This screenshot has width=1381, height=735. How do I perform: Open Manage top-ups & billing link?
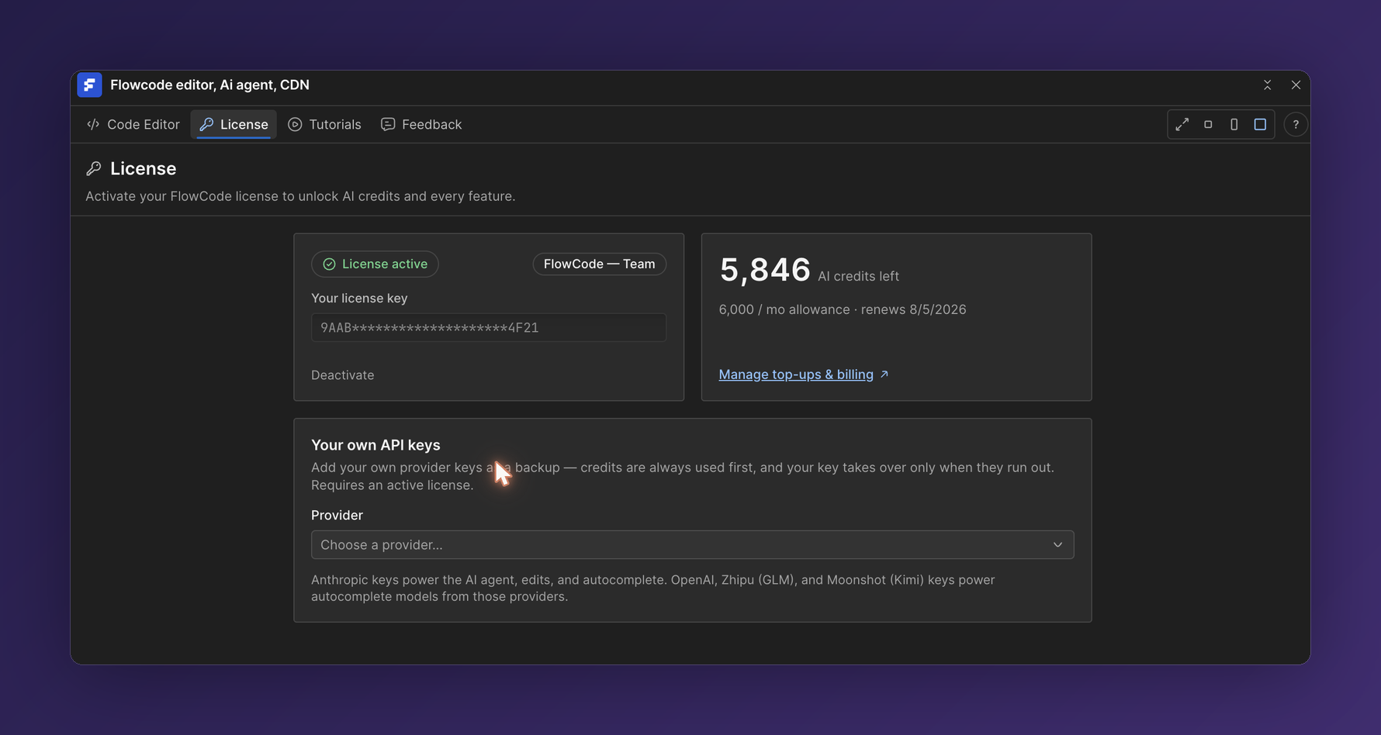click(804, 374)
